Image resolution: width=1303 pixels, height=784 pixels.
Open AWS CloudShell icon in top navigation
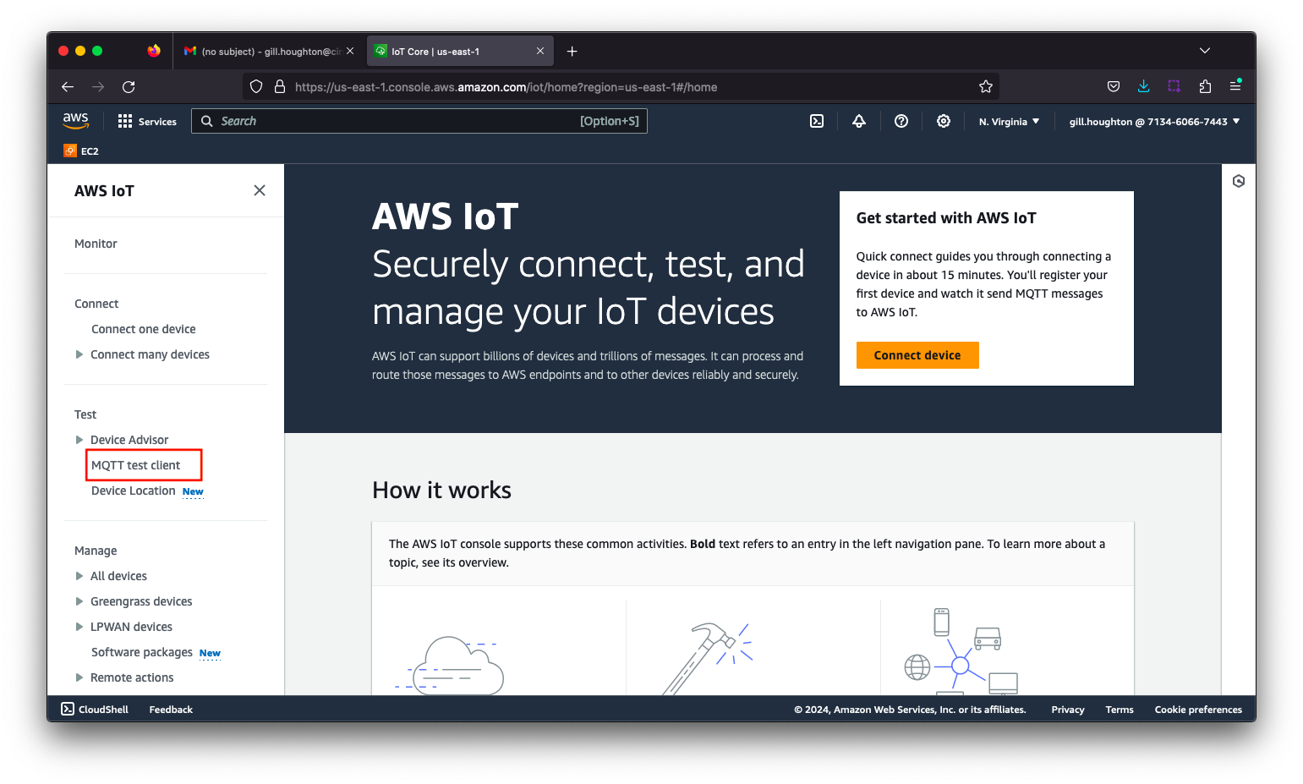[x=817, y=121]
